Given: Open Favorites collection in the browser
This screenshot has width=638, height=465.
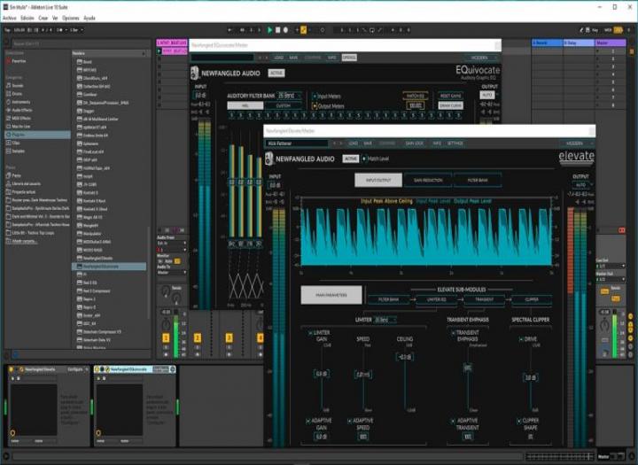Looking at the screenshot, I should tap(19, 61).
